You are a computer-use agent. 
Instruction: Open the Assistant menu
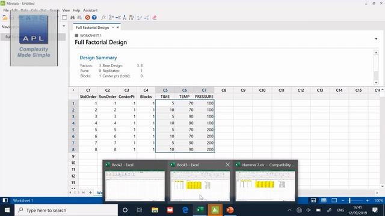click(x=90, y=10)
